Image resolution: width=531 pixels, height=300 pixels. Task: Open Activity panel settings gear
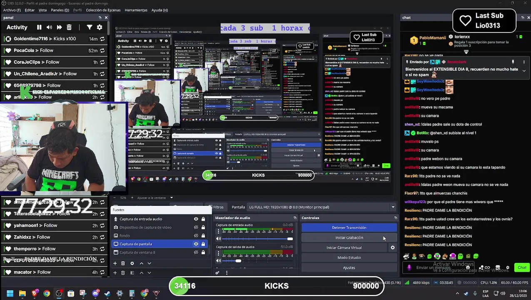(100, 27)
